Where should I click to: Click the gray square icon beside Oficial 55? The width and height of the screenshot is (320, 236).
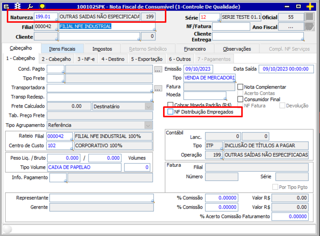pyautogui.click(x=310, y=17)
